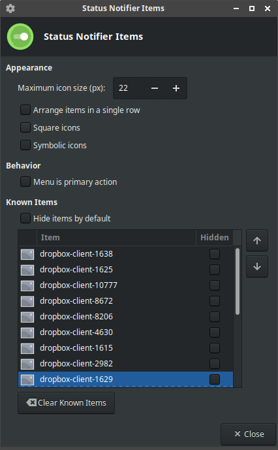This screenshot has width=278, height=450.
Task: Toggle the Symbolic icons checkbox
Action: point(25,145)
